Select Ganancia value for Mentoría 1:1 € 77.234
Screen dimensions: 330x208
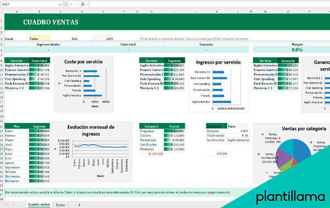288,88
